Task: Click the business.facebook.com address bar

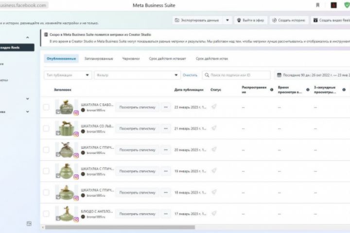Action: click(23, 5)
